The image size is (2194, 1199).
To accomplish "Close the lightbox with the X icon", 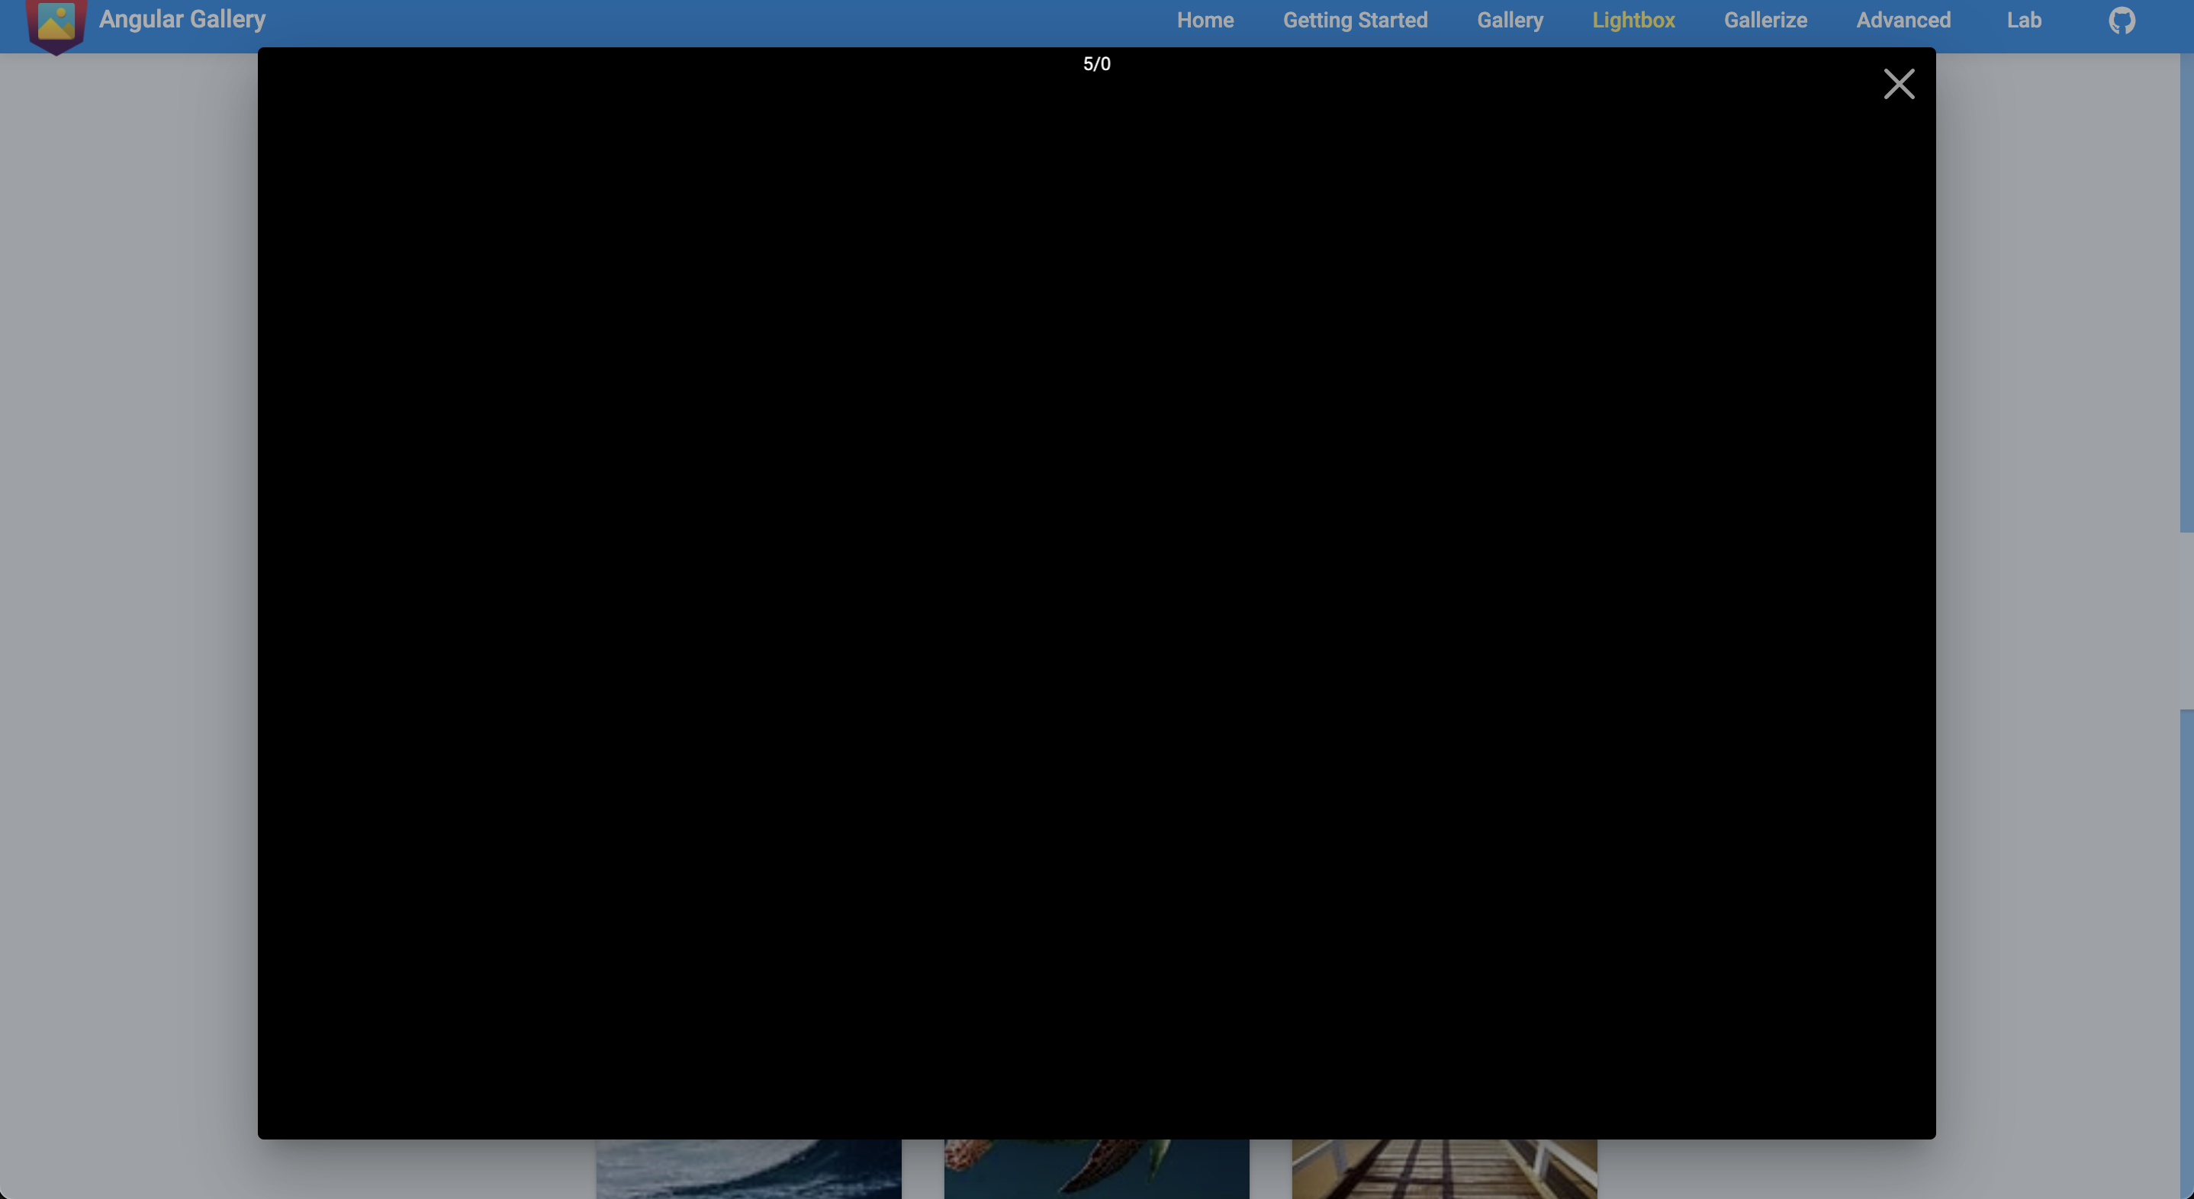I will click(x=1900, y=83).
